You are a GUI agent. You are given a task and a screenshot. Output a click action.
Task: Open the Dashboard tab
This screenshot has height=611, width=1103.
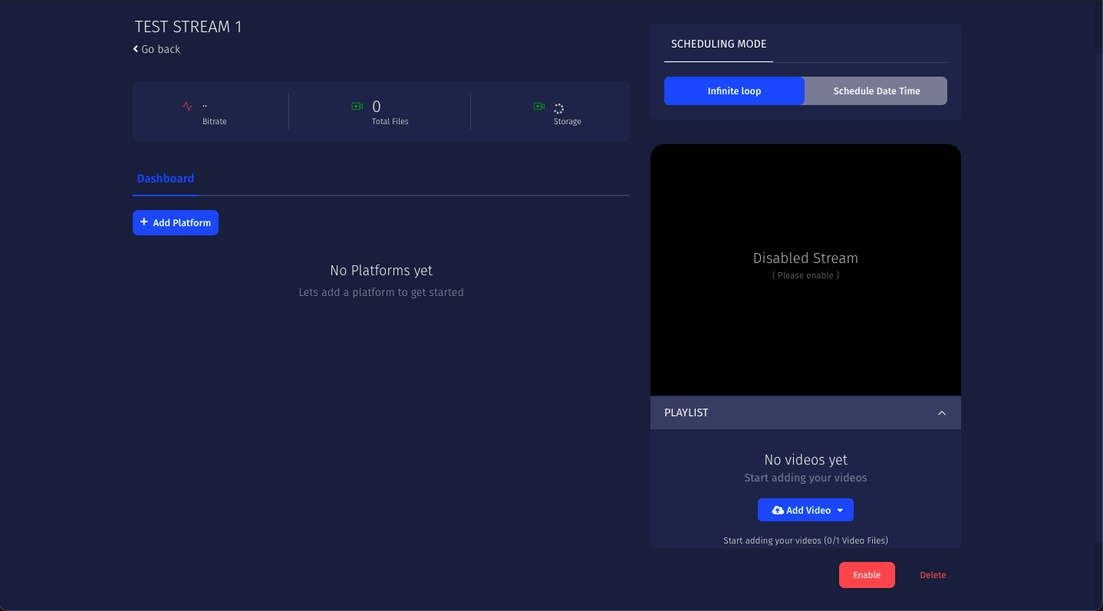coord(166,179)
